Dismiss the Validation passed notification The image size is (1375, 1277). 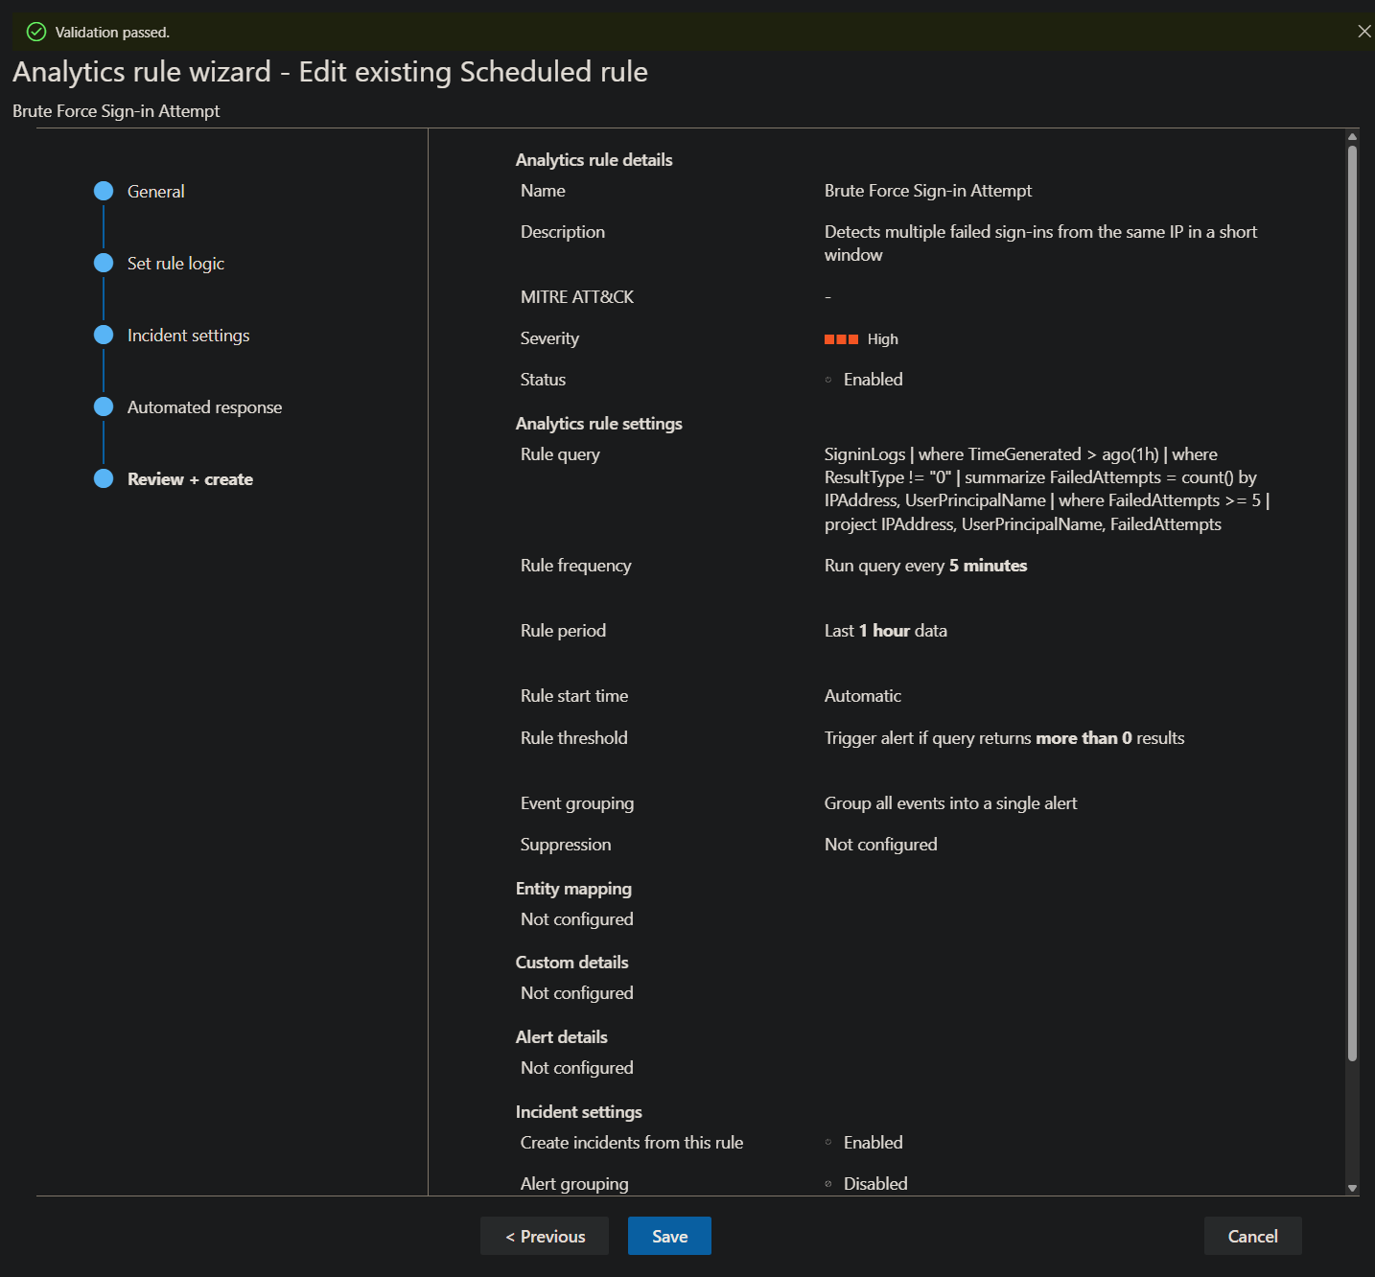1363,32
